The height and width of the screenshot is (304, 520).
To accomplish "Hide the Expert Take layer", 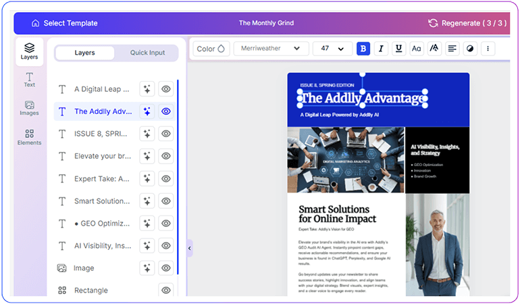I will (166, 178).
